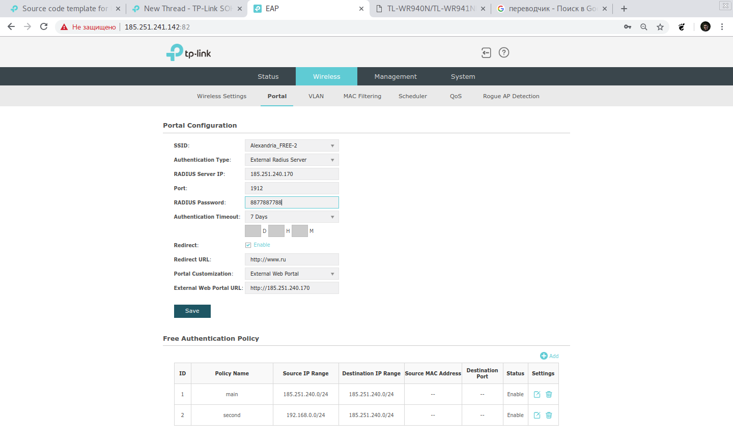Open the Authentication Type dropdown

pyautogui.click(x=291, y=160)
